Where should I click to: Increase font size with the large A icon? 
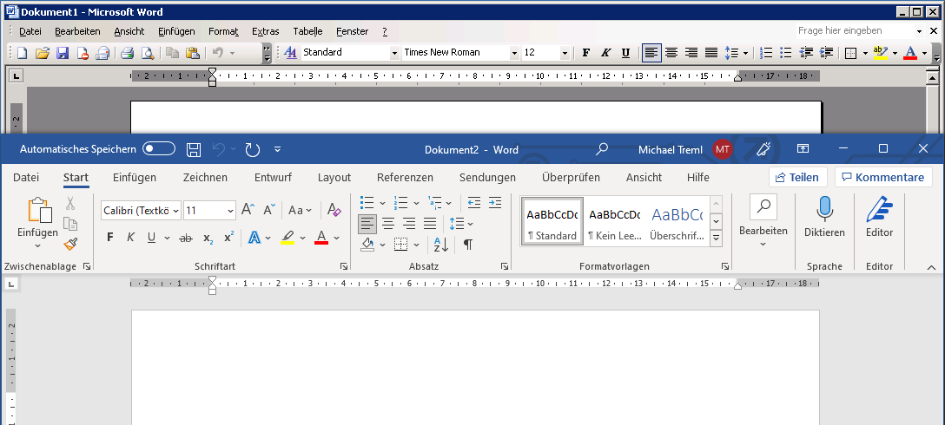[x=248, y=210]
